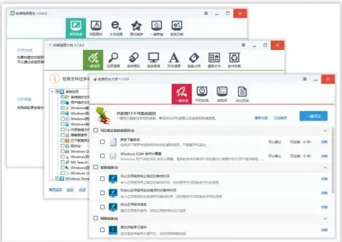Click the optimizer list vertical scrollbar
This screenshot has height=242, width=342.
click(x=333, y=160)
